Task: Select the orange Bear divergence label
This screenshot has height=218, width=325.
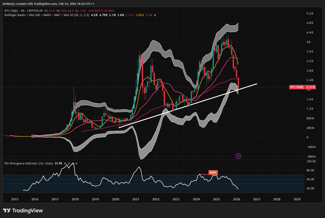Action: (213, 172)
